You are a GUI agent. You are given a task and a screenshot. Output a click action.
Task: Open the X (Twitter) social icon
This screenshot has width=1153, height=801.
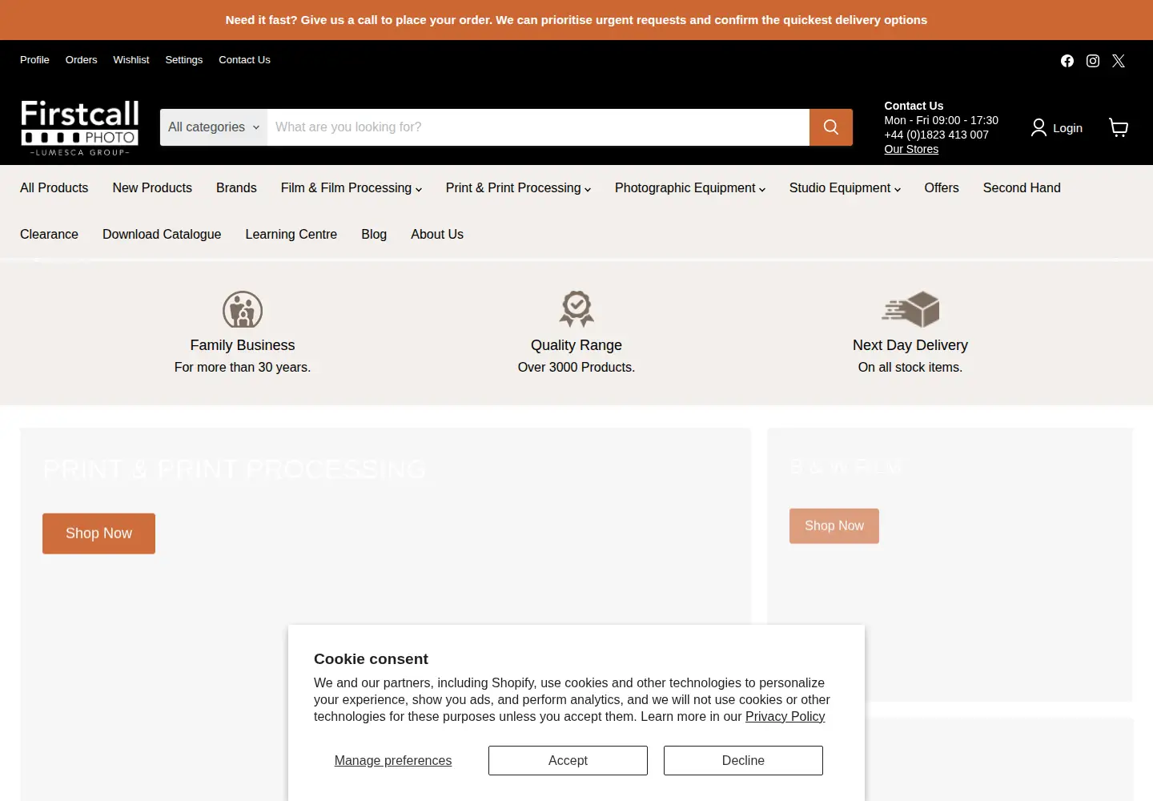(x=1119, y=61)
